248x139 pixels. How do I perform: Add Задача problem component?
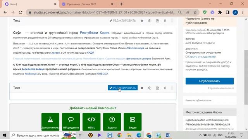[112, 122]
